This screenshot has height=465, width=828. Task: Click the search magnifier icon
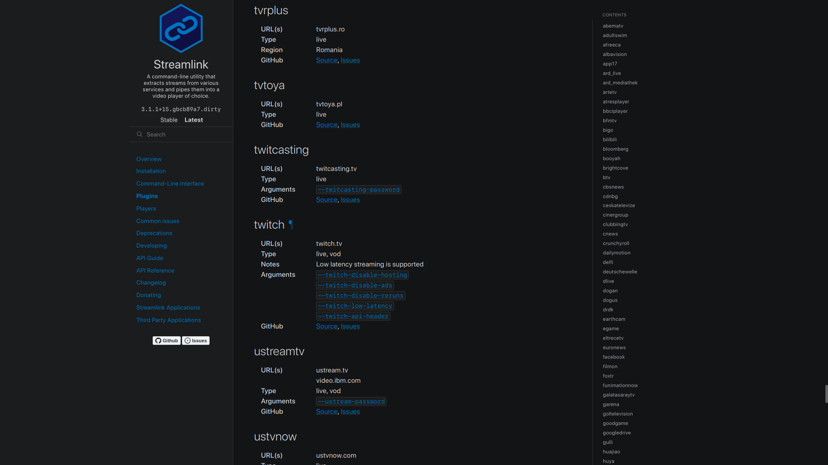140,134
